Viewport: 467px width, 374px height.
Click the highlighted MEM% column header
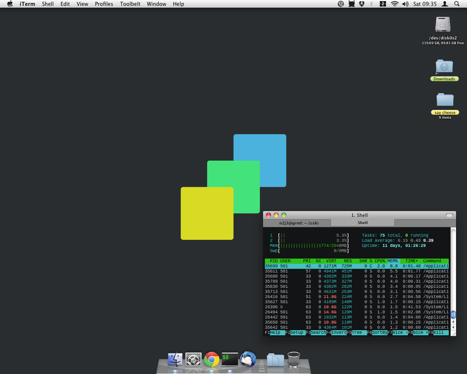click(393, 261)
